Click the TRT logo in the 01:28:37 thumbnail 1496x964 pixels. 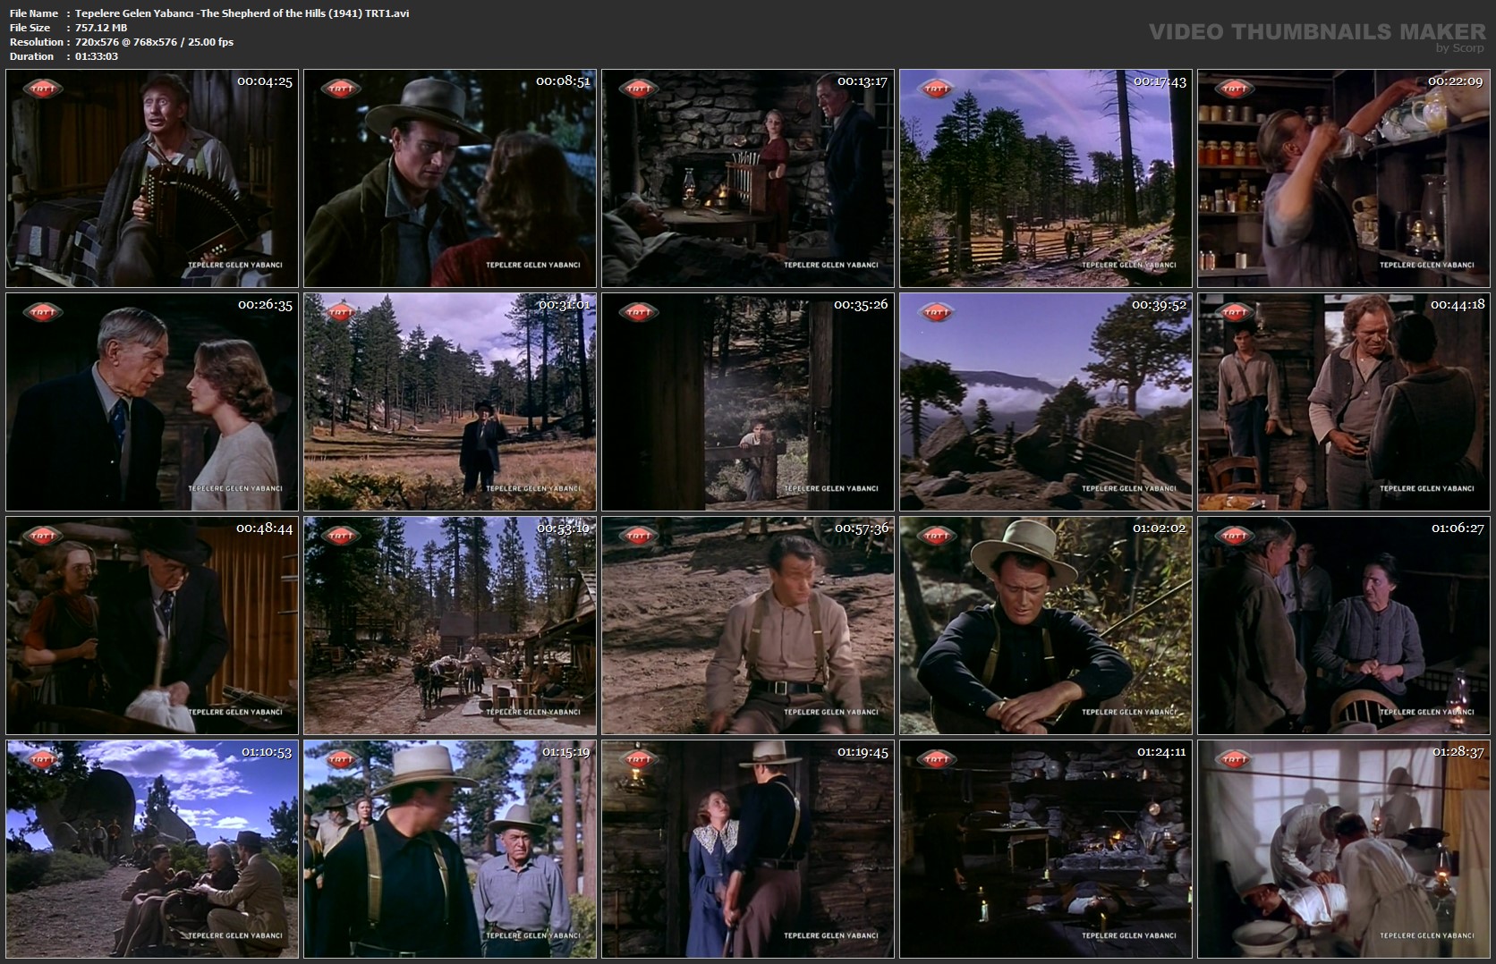coord(1235,759)
